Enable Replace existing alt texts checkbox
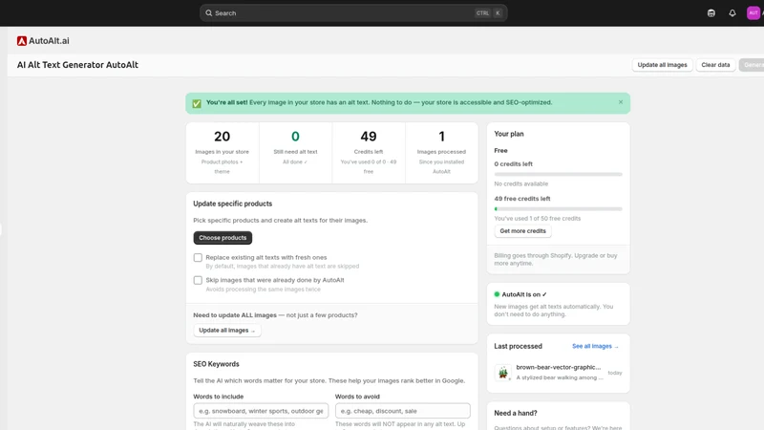The image size is (764, 430). (x=198, y=257)
